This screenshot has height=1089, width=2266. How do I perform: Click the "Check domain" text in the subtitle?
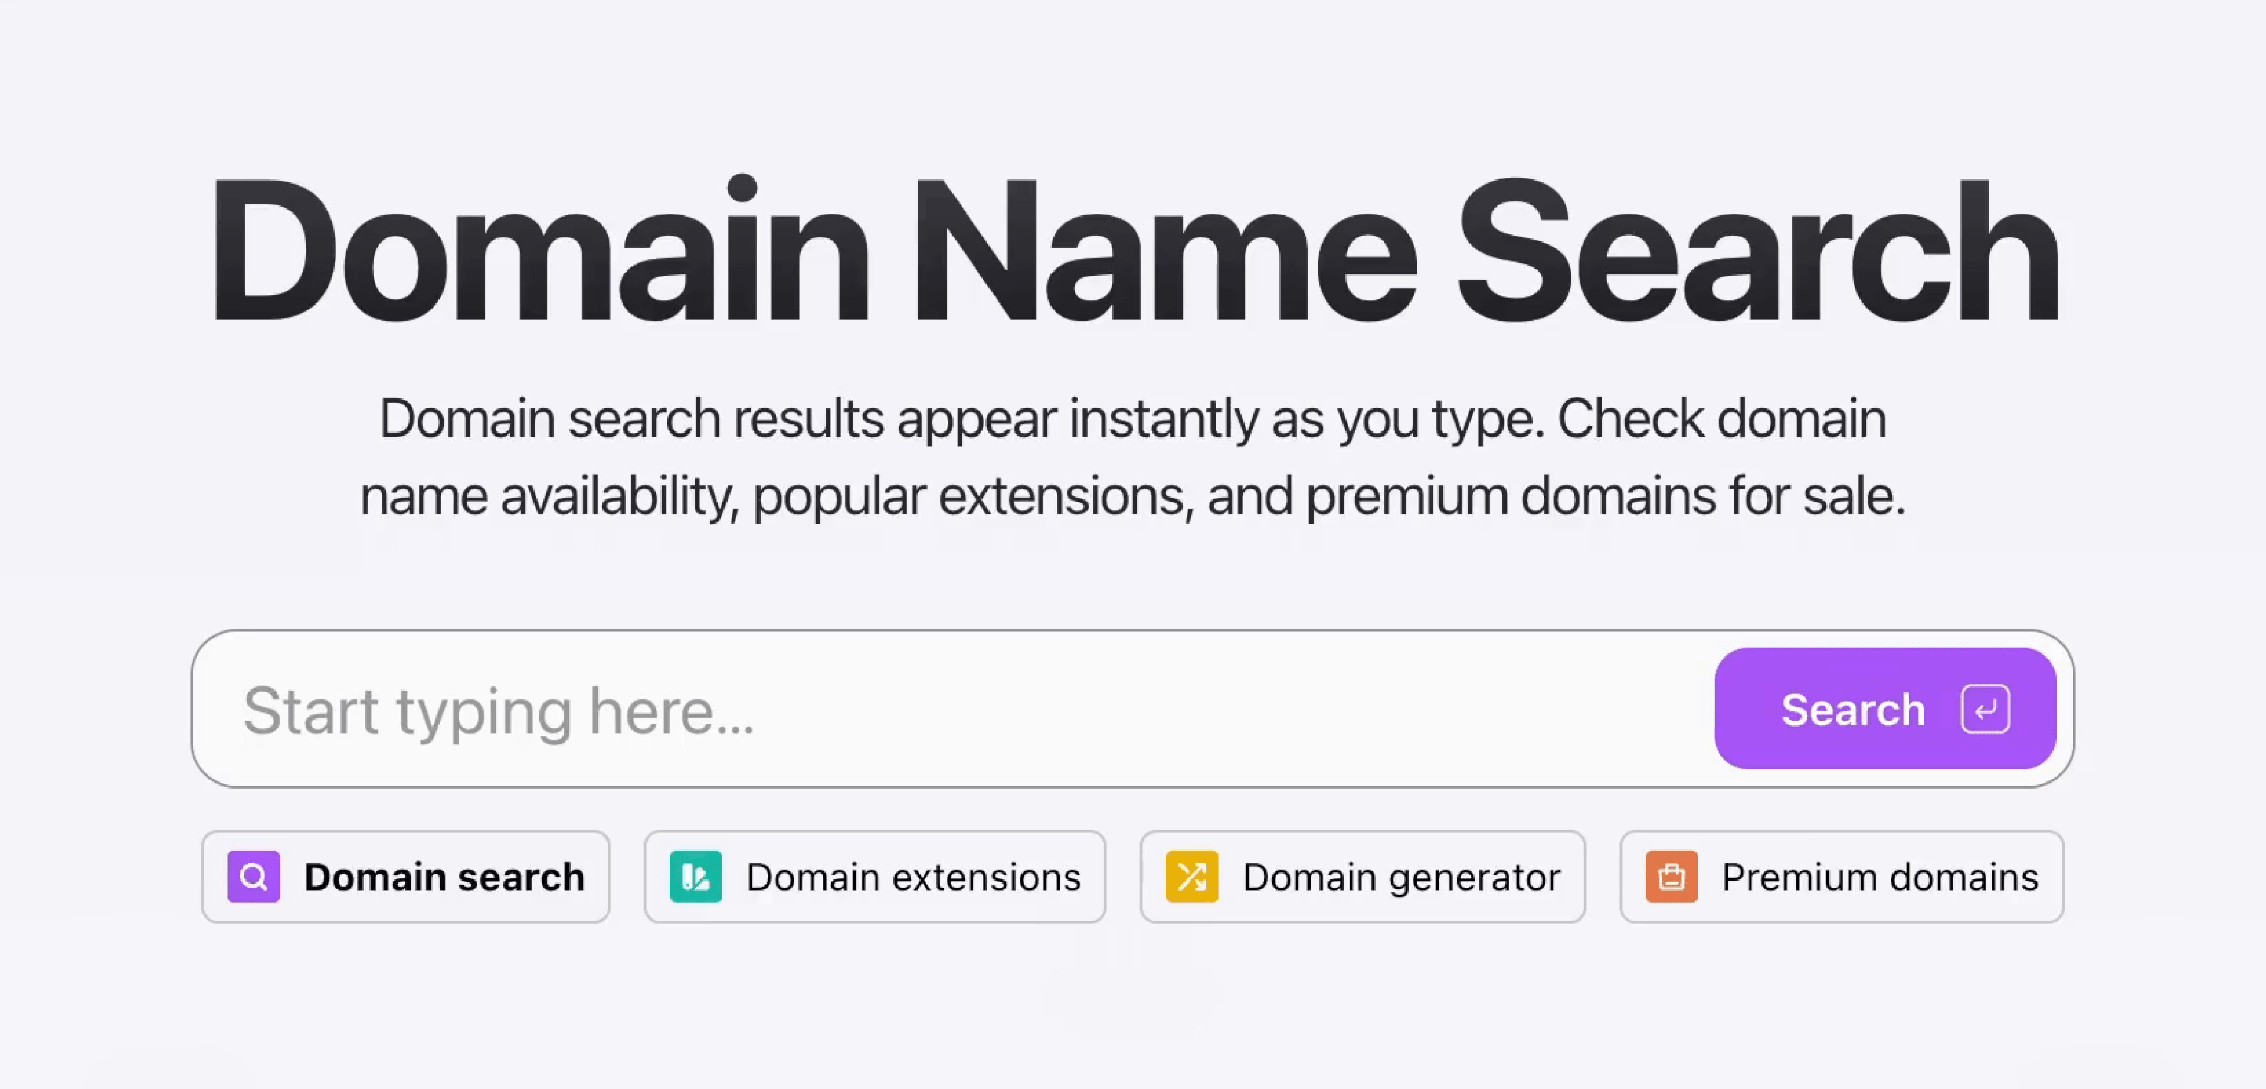point(1721,418)
